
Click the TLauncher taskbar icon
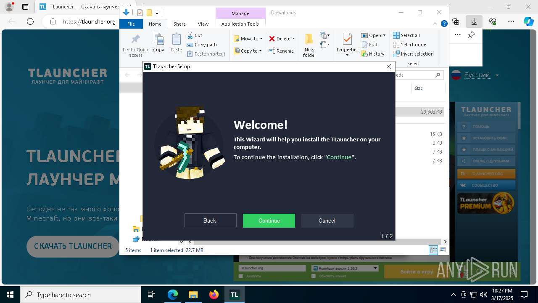[x=234, y=295]
